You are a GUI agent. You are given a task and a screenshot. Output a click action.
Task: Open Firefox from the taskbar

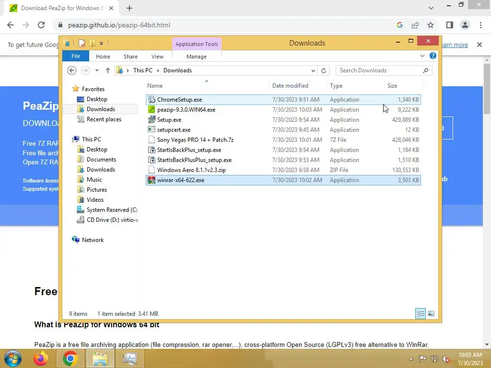[41, 358]
